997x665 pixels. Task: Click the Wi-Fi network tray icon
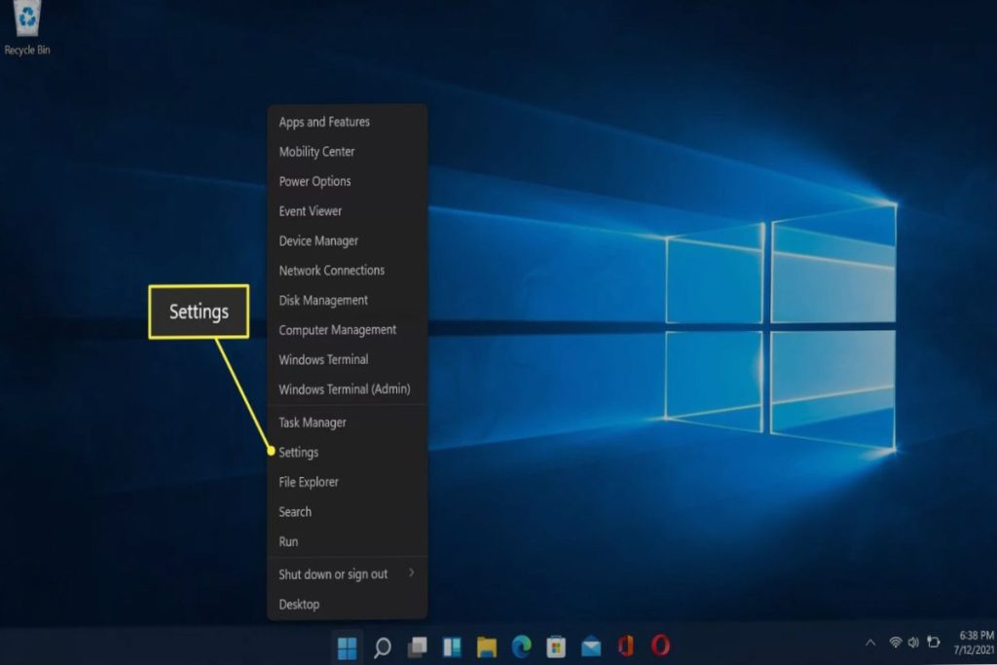[896, 643]
